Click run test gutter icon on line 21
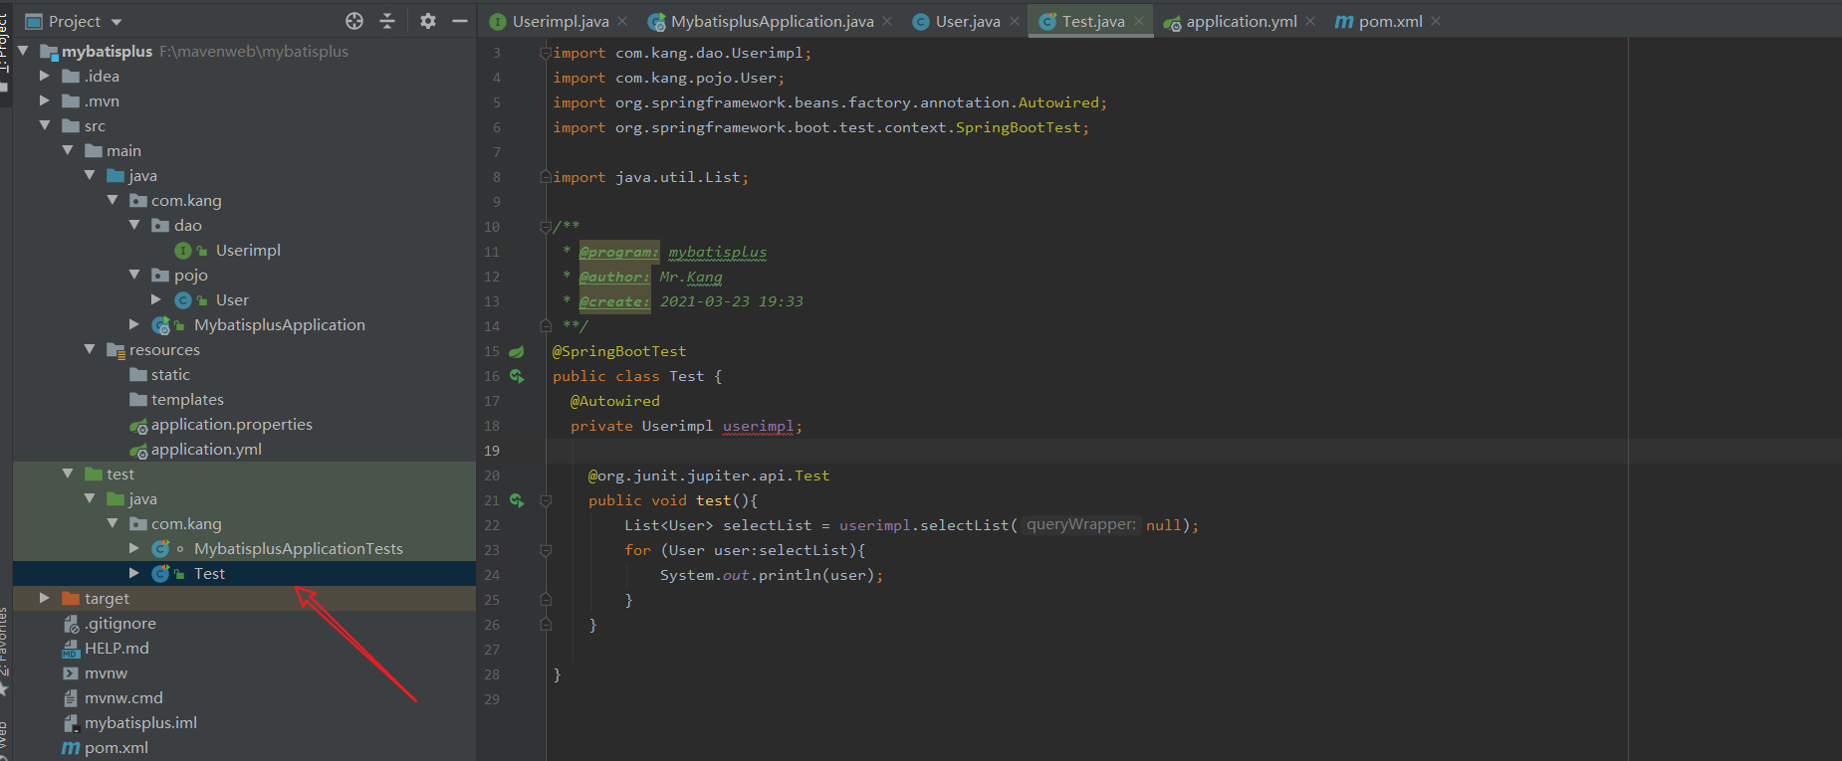 pyautogui.click(x=517, y=500)
